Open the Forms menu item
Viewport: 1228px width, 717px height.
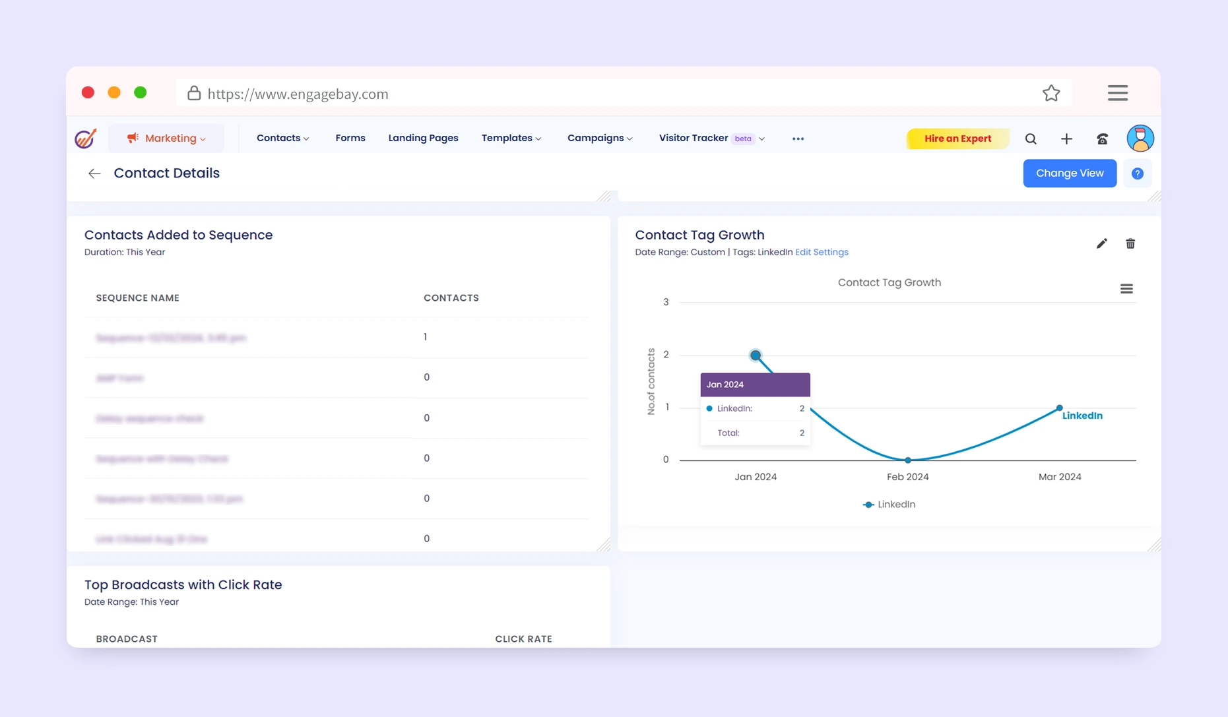[350, 139]
